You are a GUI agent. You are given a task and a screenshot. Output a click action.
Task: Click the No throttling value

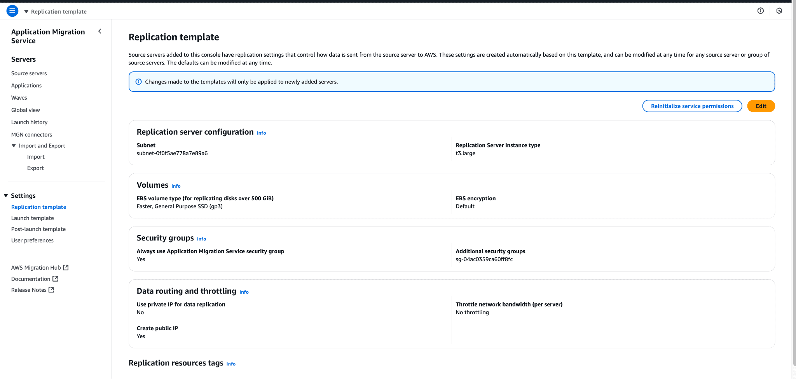[472, 312]
